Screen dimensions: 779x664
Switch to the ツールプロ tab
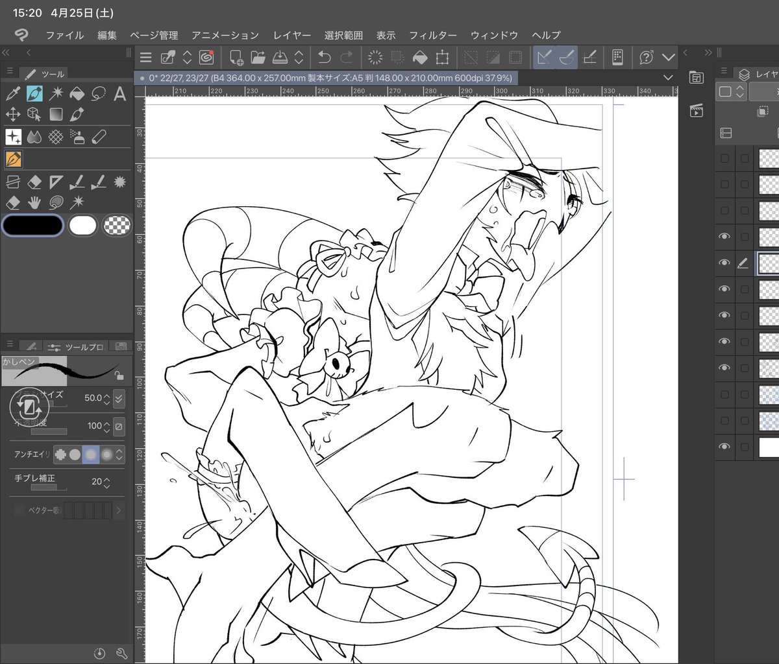coord(75,347)
